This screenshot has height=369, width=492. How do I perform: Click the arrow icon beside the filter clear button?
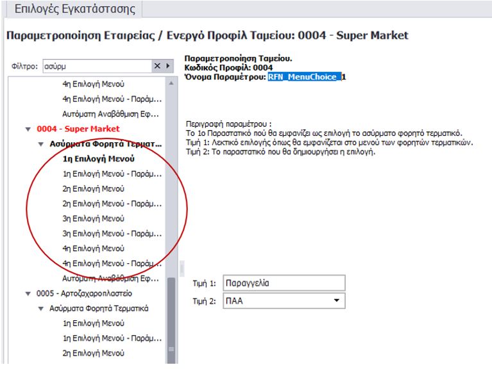(169, 66)
